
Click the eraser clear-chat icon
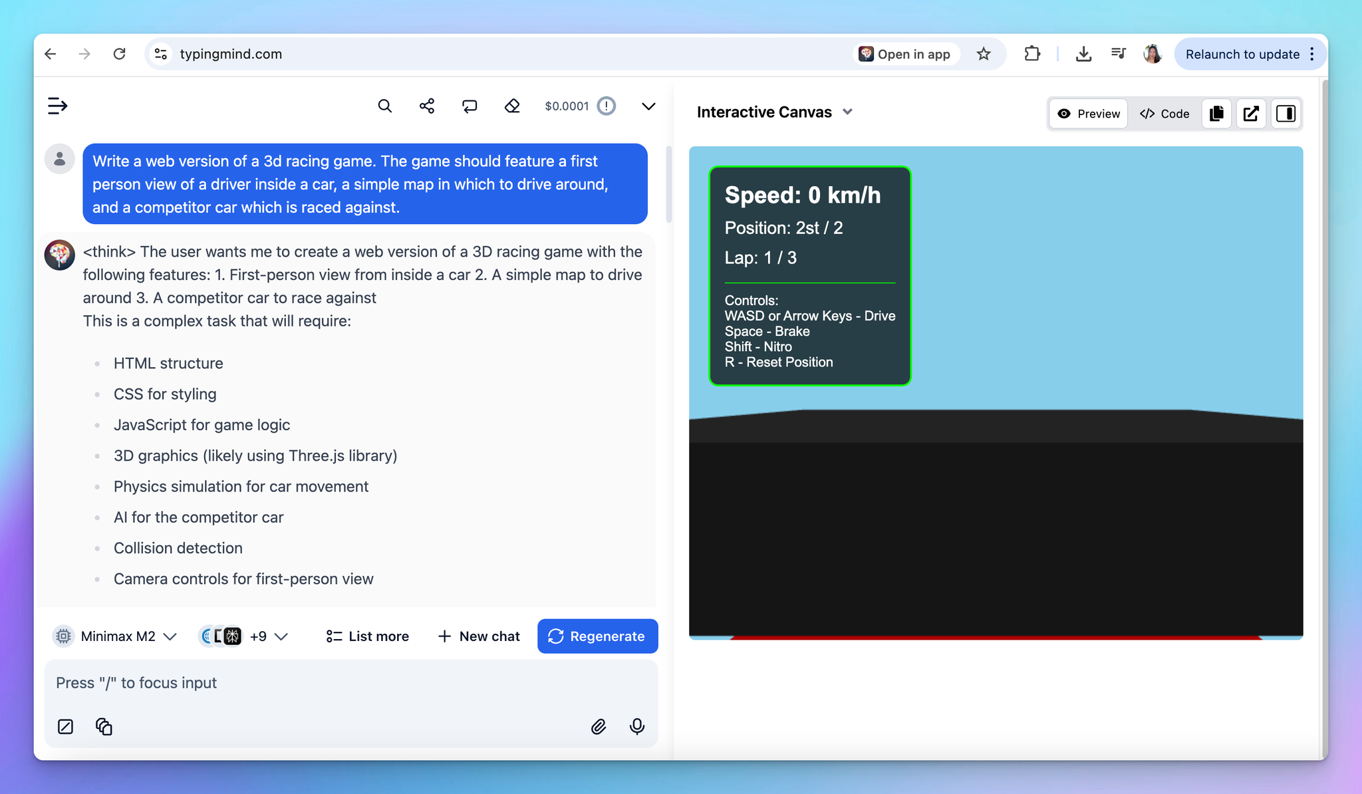[x=512, y=106]
